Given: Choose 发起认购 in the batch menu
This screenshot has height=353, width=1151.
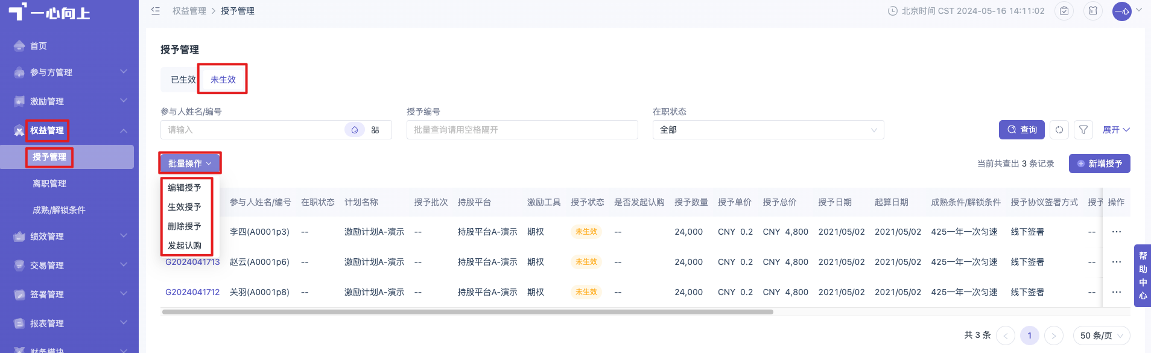Looking at the screenshot, I should coord(185,246).
